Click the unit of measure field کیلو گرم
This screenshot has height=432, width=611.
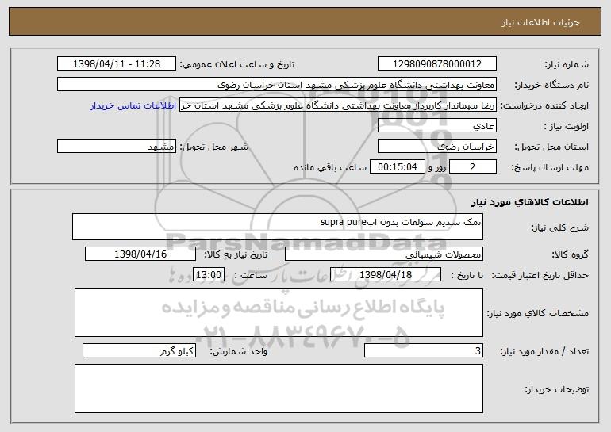(x=139, y=350)
